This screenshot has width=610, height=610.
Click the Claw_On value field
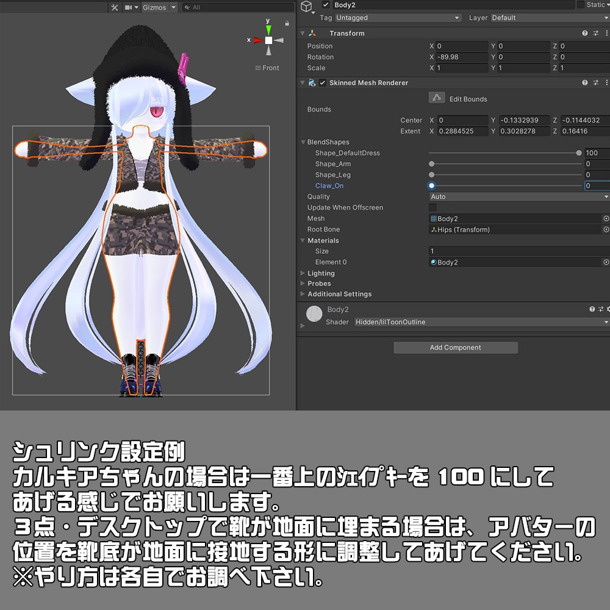[x=597, y=185]
